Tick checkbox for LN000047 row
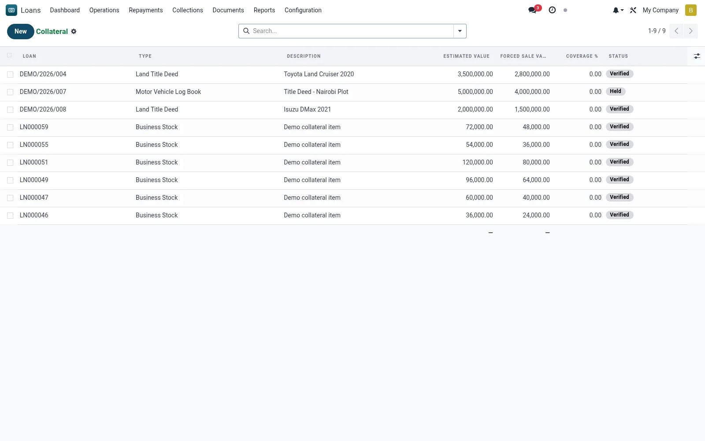 pos(10,198)
